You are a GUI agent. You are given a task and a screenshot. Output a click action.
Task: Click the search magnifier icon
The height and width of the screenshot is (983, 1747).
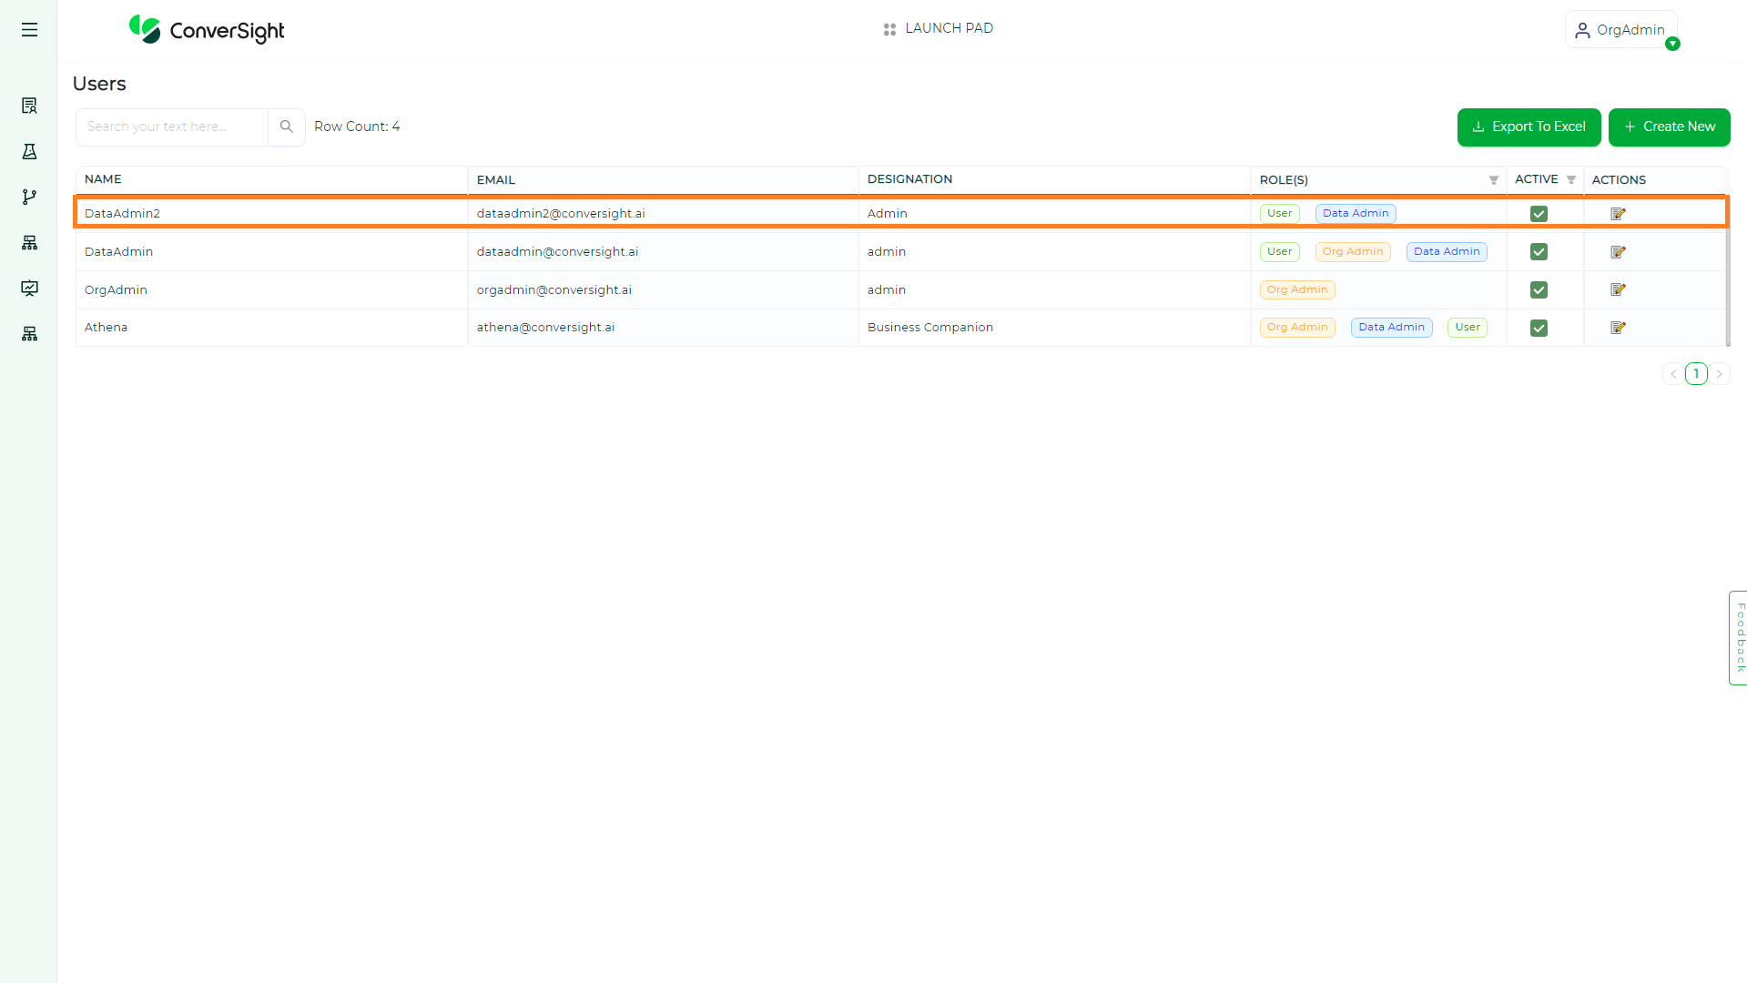(286, 127)
